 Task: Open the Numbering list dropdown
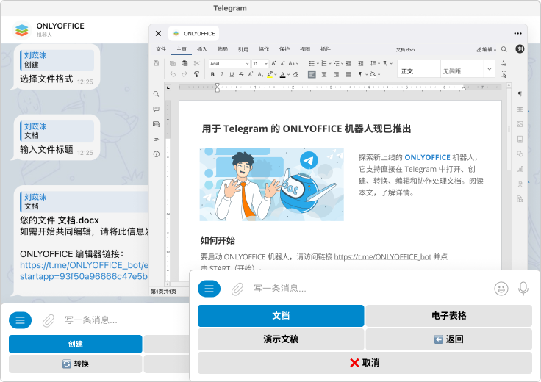point(326,63)
